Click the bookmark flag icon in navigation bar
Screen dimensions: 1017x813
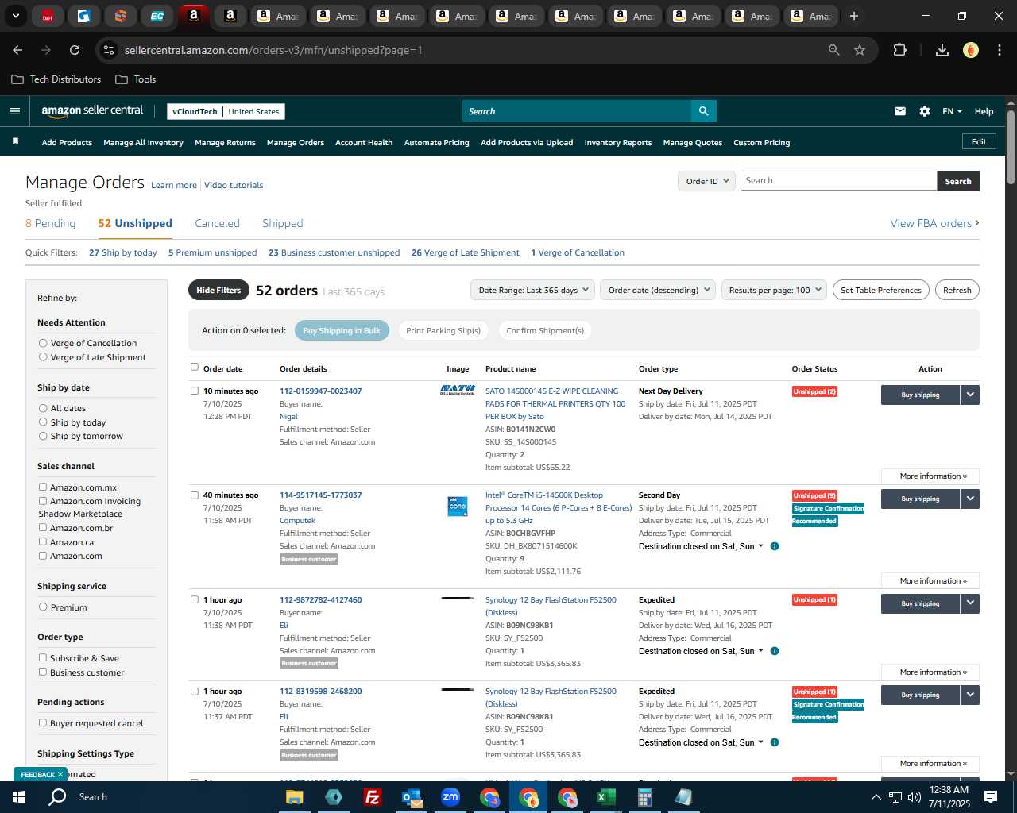tap(15, 142)
